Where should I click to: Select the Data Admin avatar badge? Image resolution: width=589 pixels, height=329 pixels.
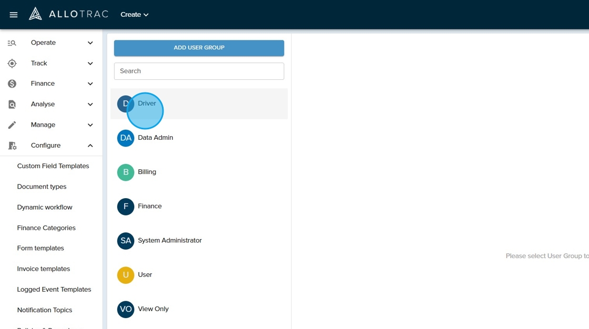126,138
